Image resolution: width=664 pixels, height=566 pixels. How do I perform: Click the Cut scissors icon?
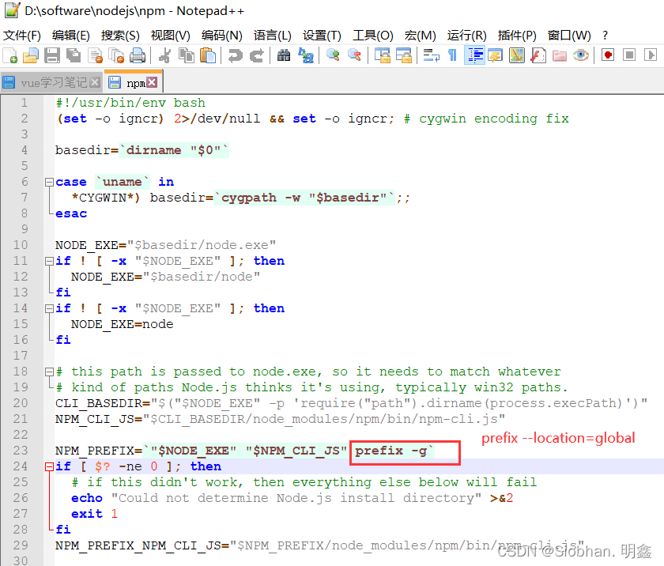point(165,55)
